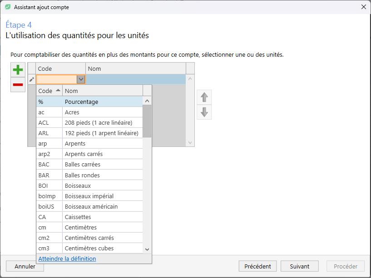Screen dimensions: 371x278
Task: Pick Balles rondes from the list
Action: [x=89, y=175]
